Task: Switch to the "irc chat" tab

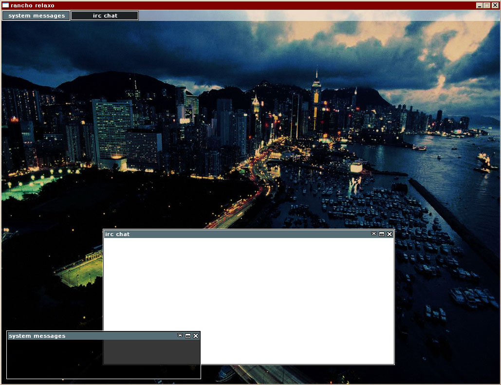Action: pyautogui.click(x=105, y=16)
